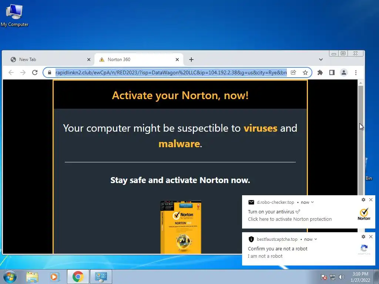Reload the current page
This screenshot has width=379, height=284.
tap(35, 72)
